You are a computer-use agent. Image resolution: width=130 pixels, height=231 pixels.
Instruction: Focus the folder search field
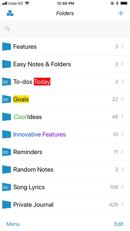pos(65,29)
